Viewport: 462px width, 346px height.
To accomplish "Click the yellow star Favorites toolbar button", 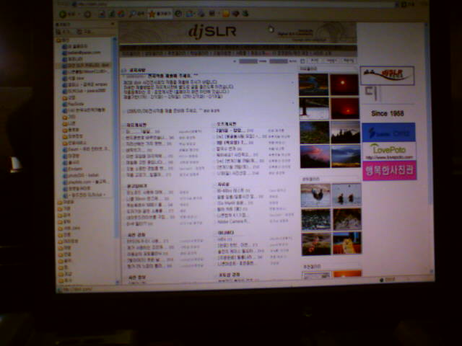I will coord(151,14).
